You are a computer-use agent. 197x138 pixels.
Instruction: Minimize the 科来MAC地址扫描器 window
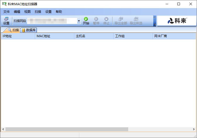[167, 4]
